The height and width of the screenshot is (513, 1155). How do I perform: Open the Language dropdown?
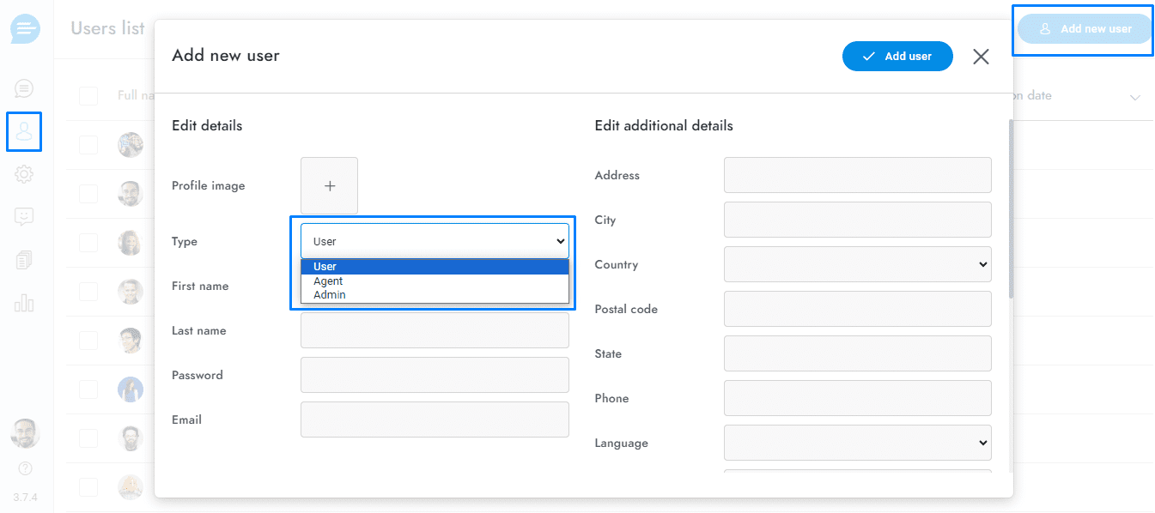pyautogui.click(x=857, y=443)
